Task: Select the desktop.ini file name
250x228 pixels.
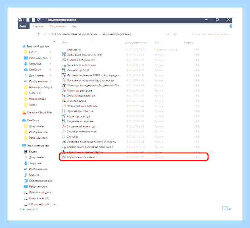Action: tap(74, 50)
